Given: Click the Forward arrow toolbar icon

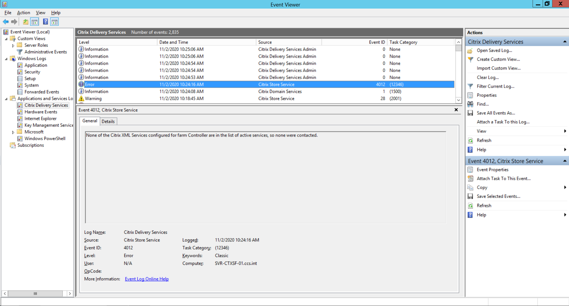Looking at the screenshot, I should (14, 22).
